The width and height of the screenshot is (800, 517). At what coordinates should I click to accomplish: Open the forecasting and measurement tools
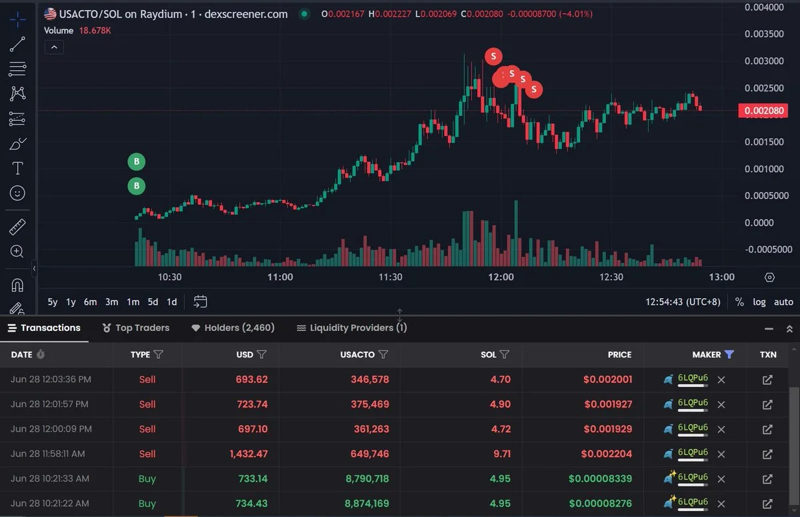pyautogui.click(x=17, y=119)
